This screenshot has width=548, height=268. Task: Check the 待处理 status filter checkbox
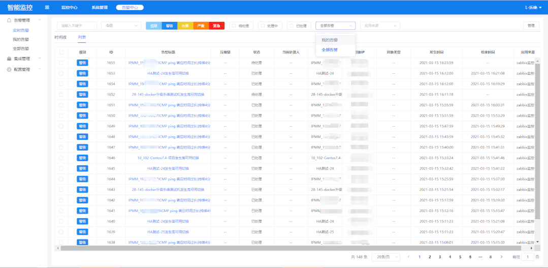point(234,25)
